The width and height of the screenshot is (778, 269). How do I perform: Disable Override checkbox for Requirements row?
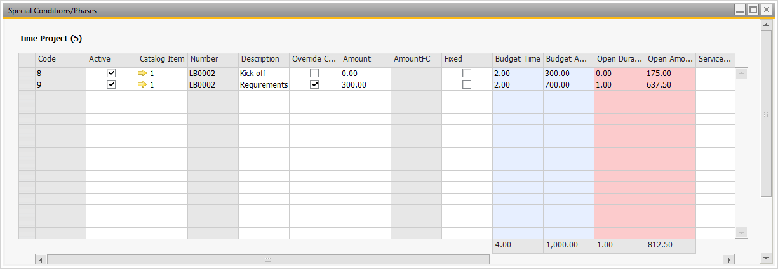(x=314, y=84)
